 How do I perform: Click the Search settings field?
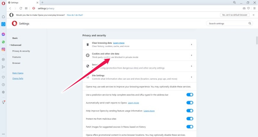[x=228, y=23]
